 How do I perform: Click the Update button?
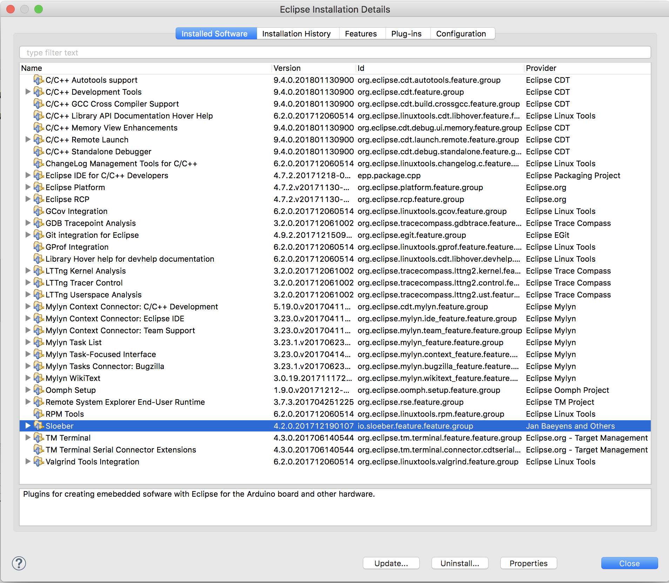click(391, 563)
